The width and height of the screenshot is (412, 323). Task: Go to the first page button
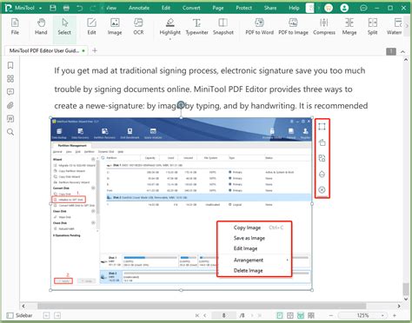197,315
